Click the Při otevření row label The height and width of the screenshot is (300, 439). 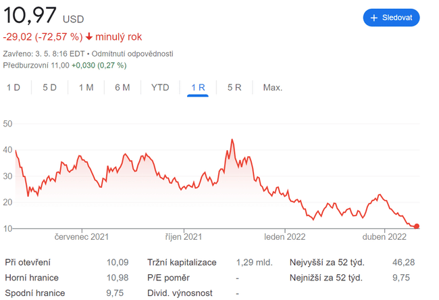coord(28,262)
